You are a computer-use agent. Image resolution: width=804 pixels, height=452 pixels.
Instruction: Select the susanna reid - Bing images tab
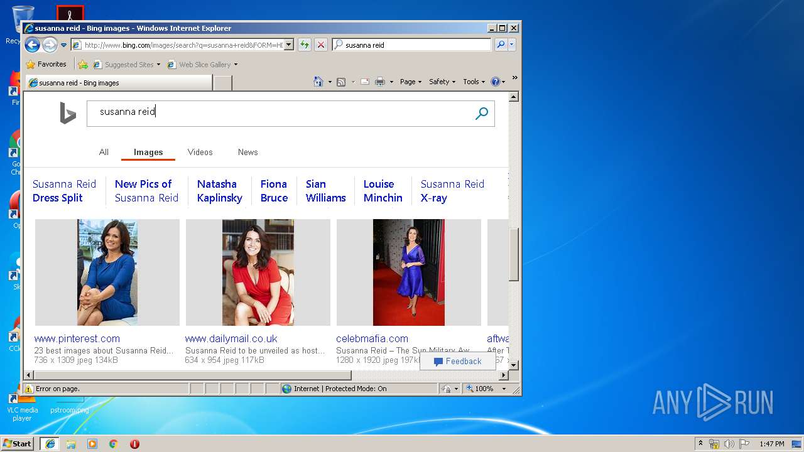pos(118,82)
